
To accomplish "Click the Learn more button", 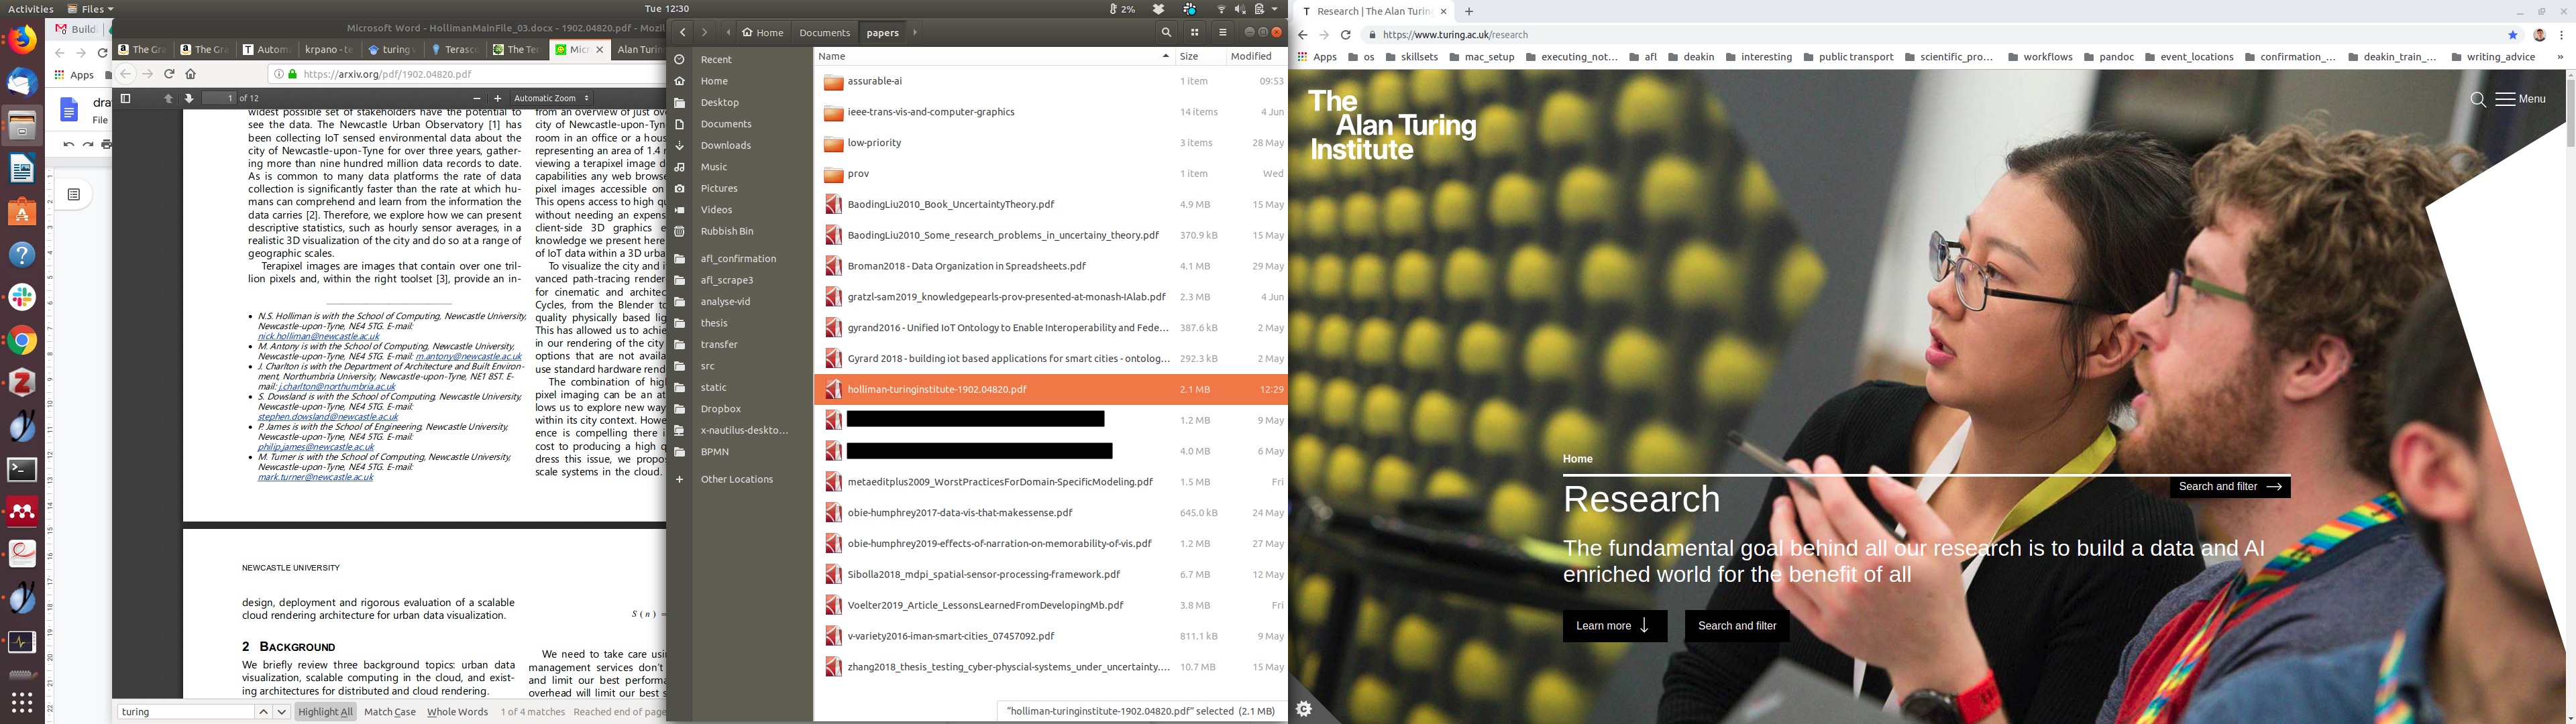I will click(1614, 626).
